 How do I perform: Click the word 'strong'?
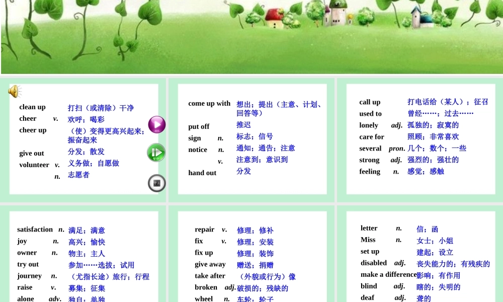pos(369,160)
